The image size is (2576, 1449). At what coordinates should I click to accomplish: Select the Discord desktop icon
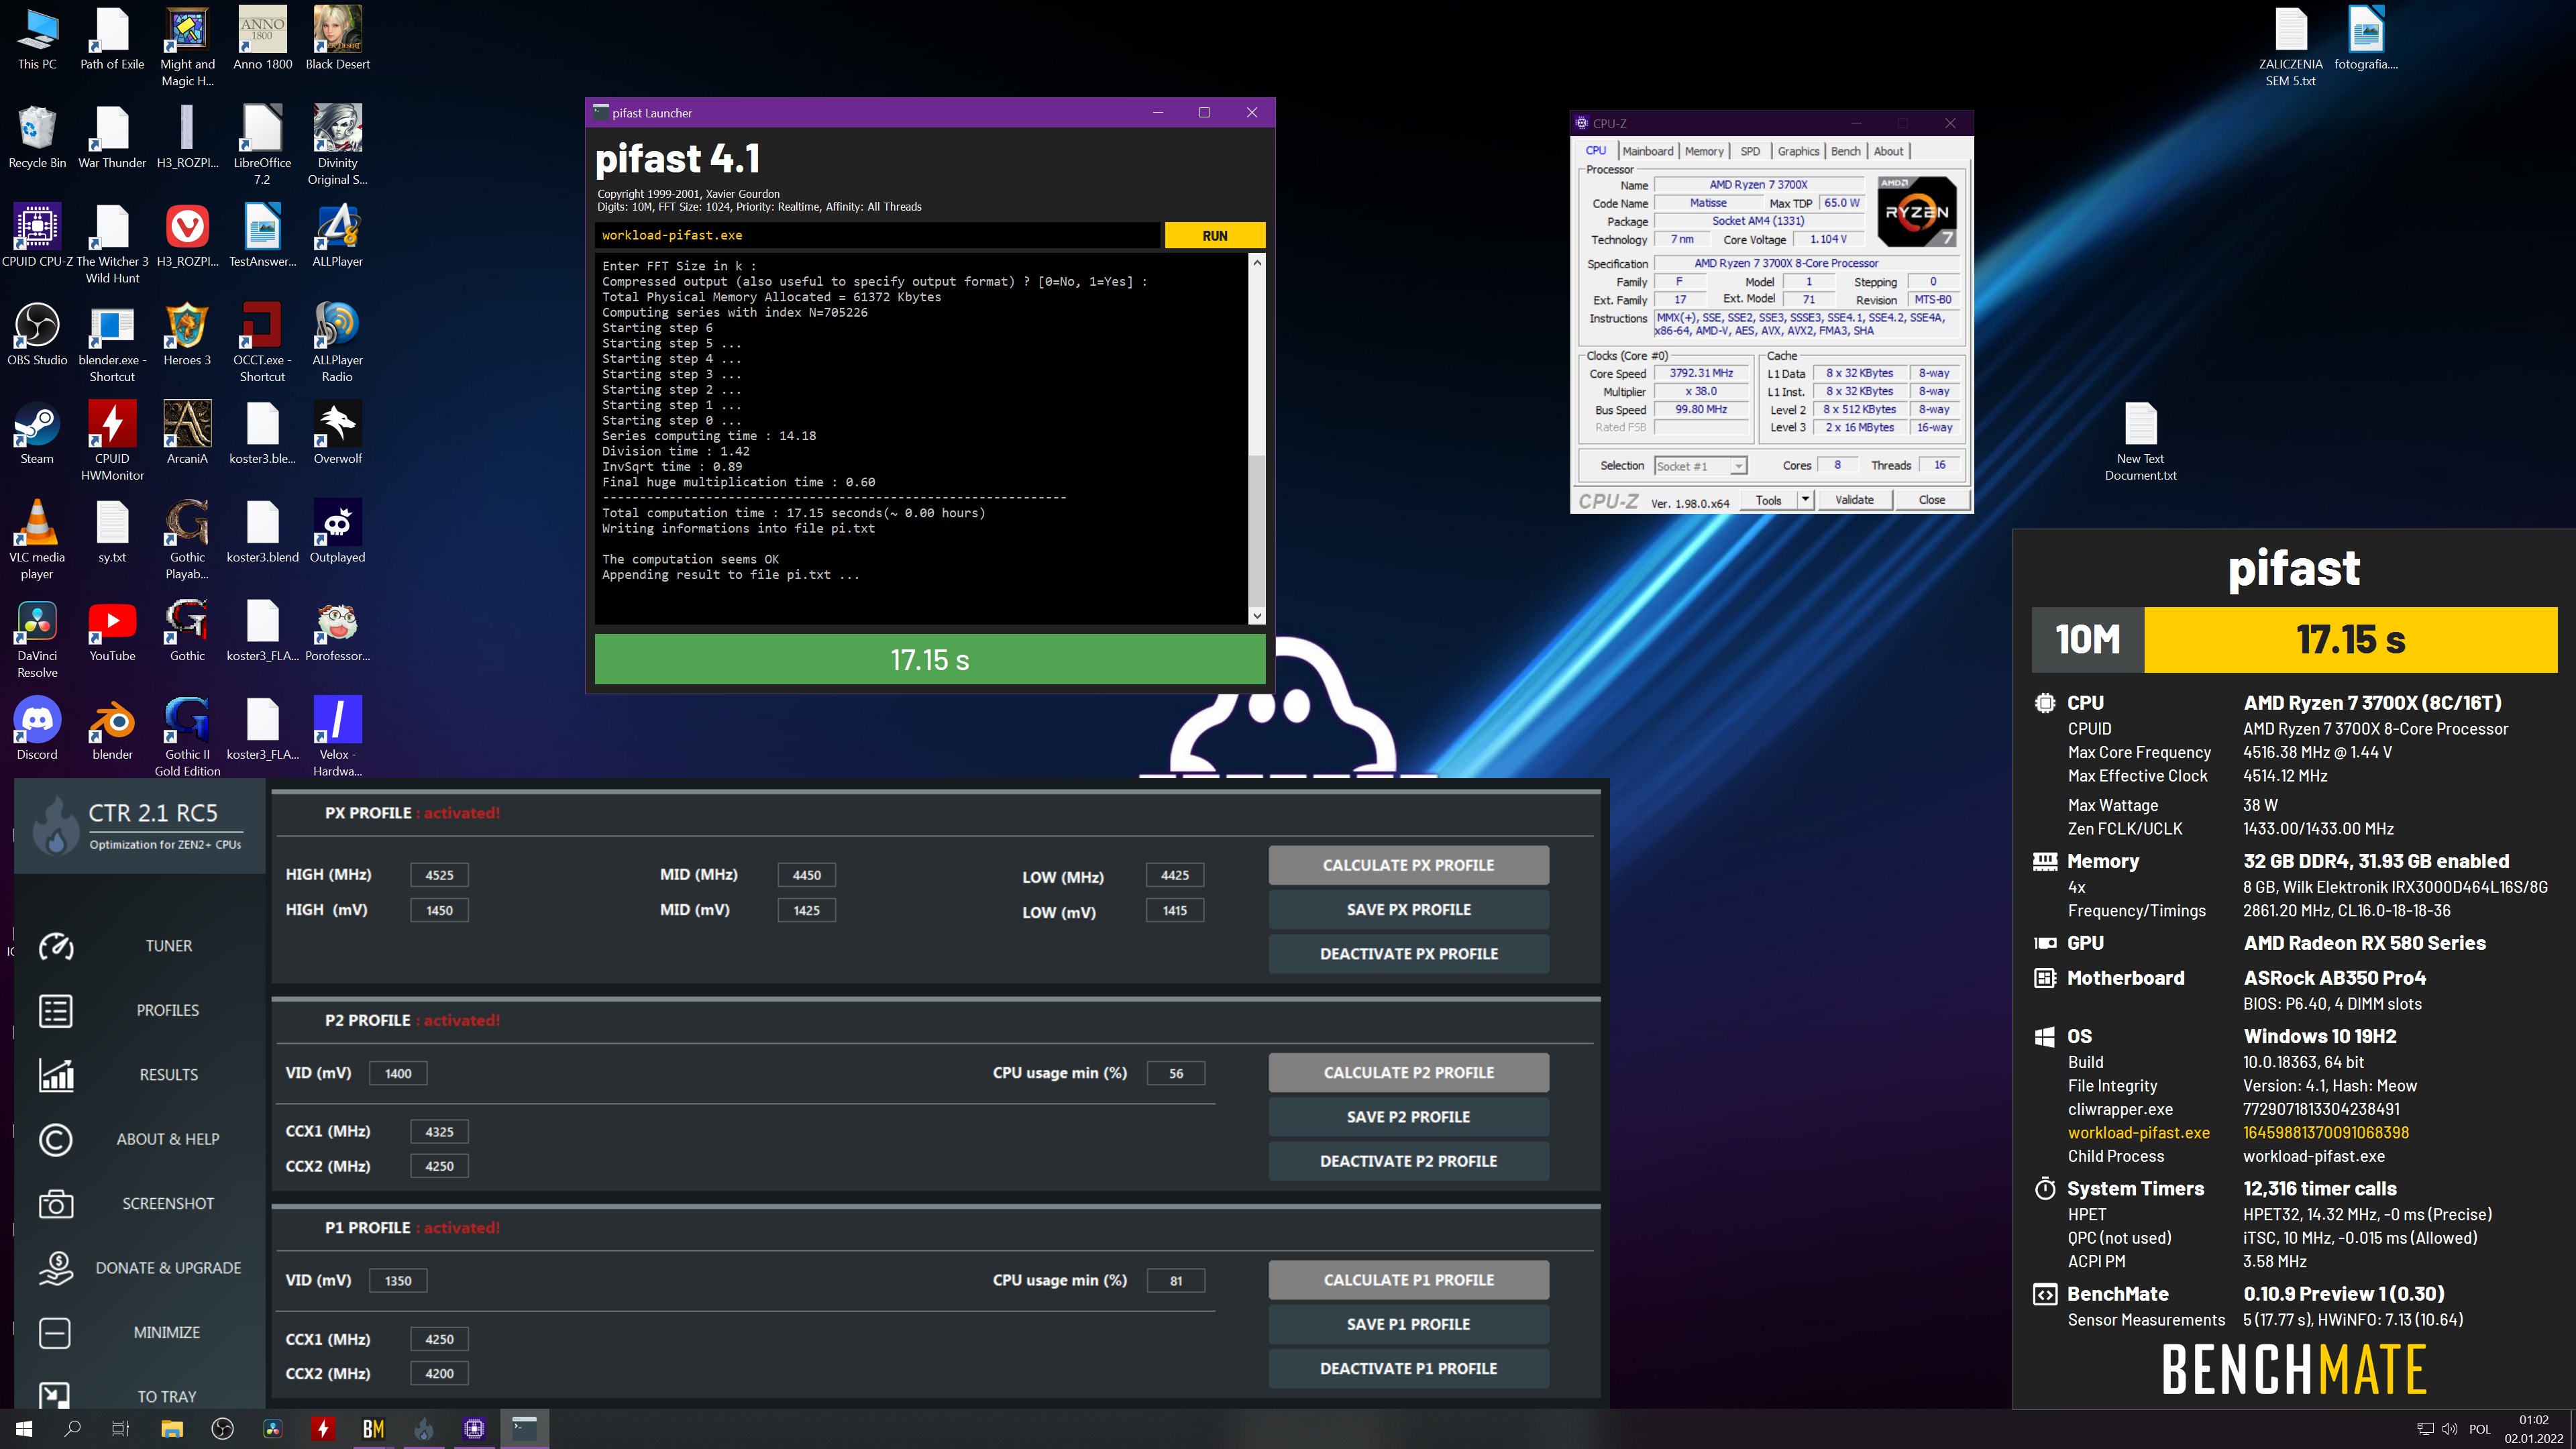click(37, 729)
